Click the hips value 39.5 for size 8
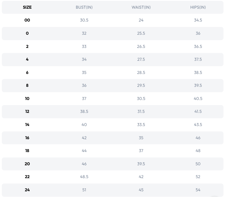The width and height of the screenshot is (225, 197). coord(198,85)
